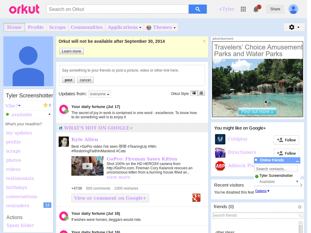Click the What's Hot flame icon
This screenshot has height=233, width=311.
61,128
